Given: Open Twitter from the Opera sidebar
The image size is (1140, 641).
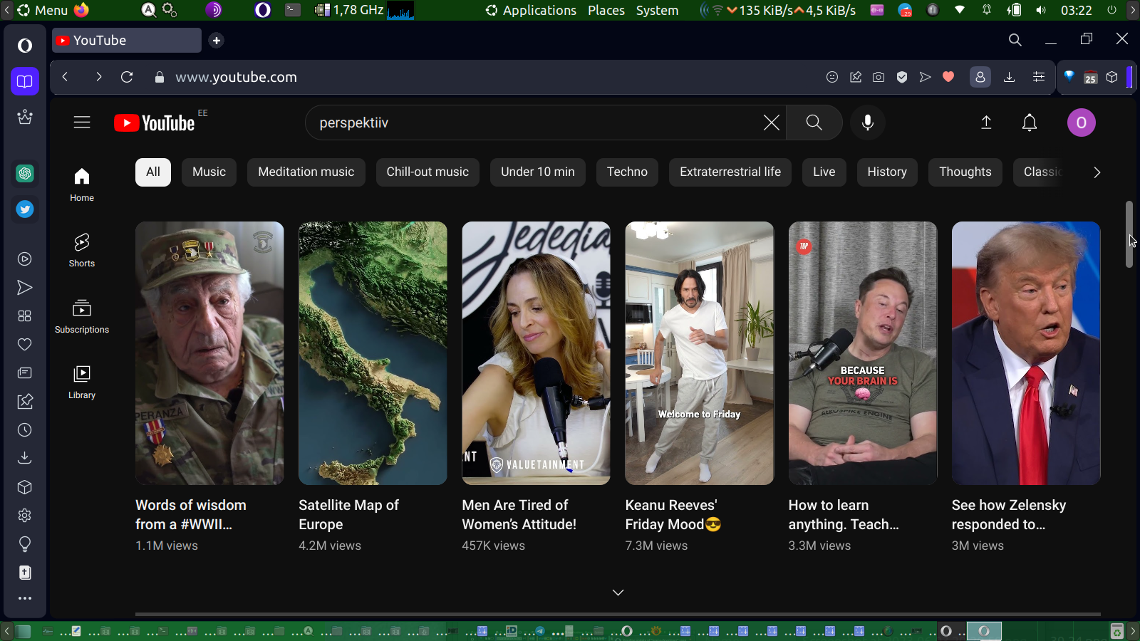Looking at the screenshot, I should (25, 209).
